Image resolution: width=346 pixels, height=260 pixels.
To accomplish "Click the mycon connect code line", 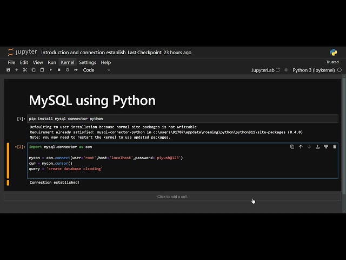I will [106, 158].
